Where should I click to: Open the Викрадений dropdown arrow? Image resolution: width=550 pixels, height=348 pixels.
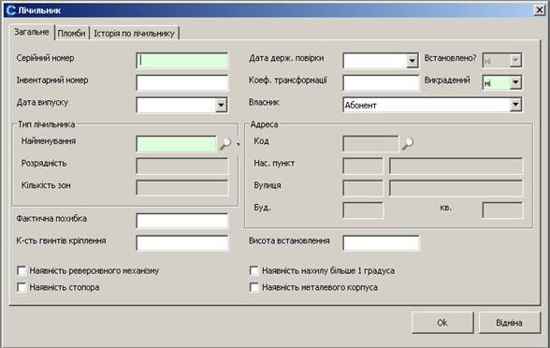515,82
